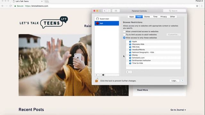Click globe icon beside Apple
The image size is (205, 115).
(x=130, y=42)
